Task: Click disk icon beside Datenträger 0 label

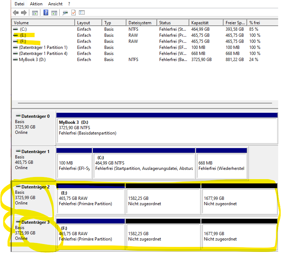Action: (18, 116)
